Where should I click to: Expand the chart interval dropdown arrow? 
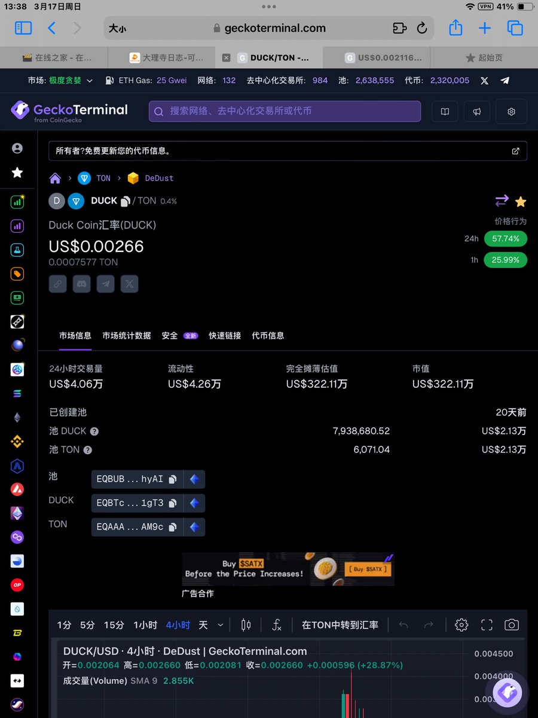(x=221, y=625)
